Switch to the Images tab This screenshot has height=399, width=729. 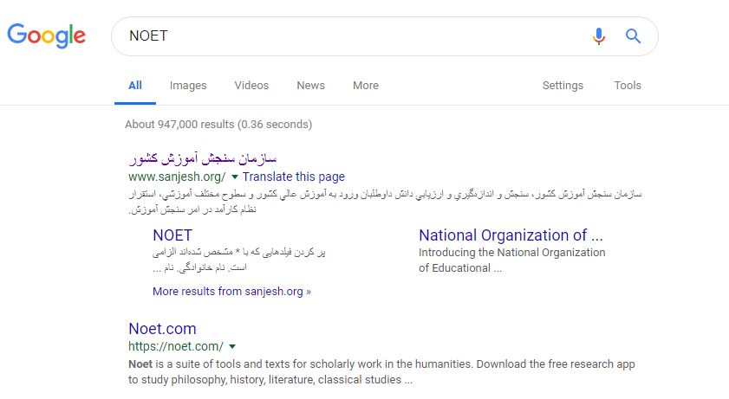188,86
